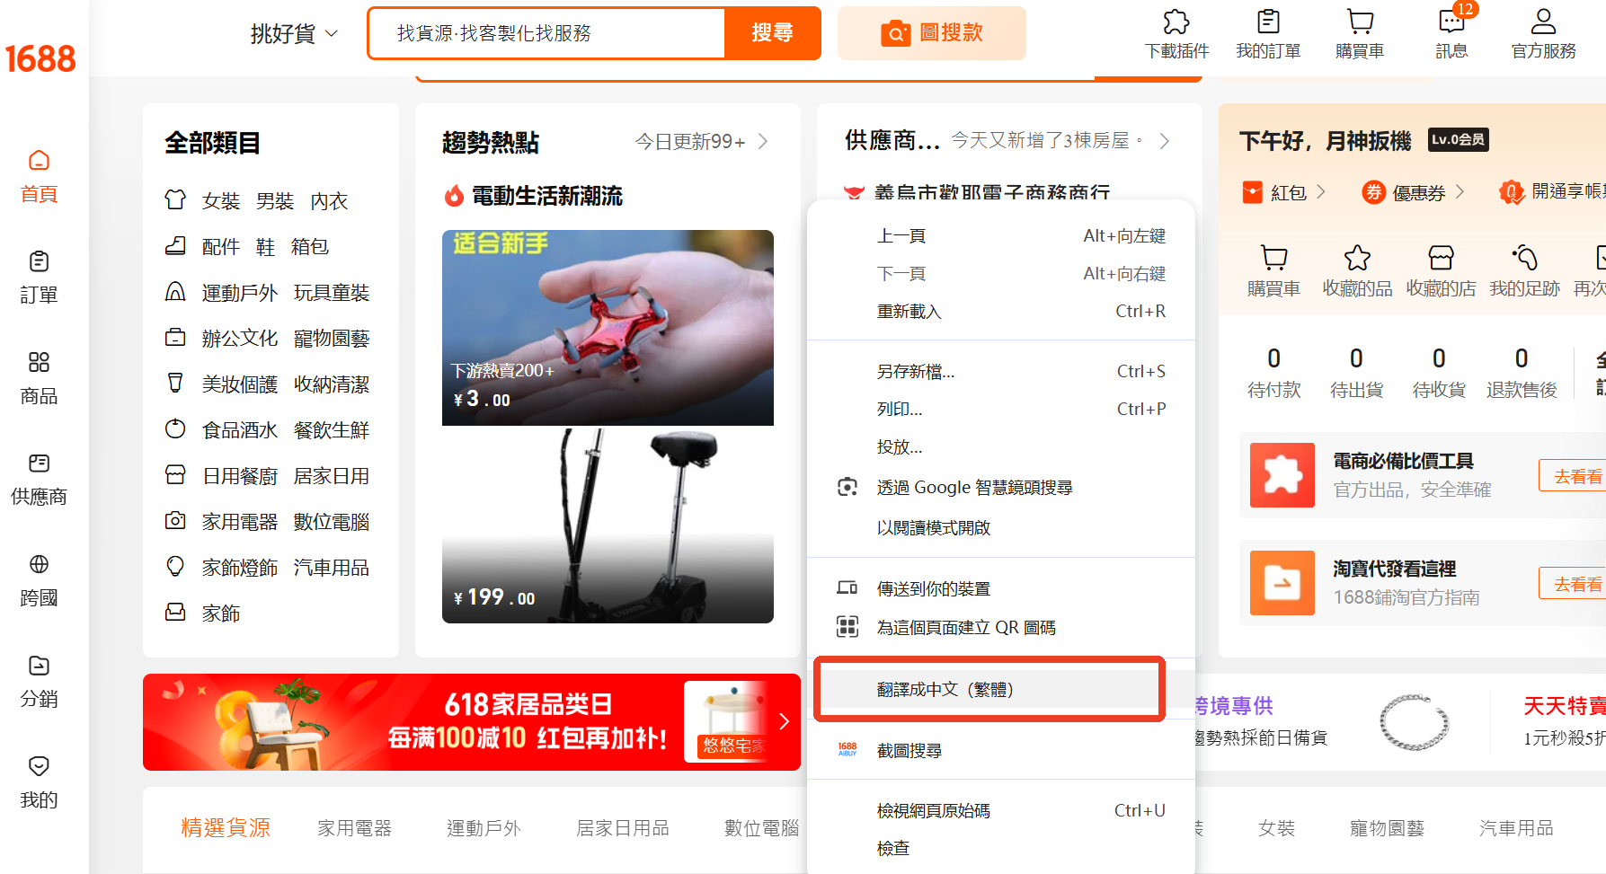Focus the 找貨源 search input field

546,33
